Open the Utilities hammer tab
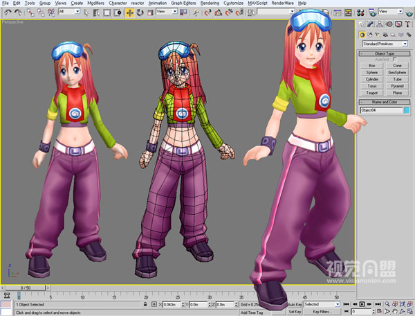 coord(409,24)
